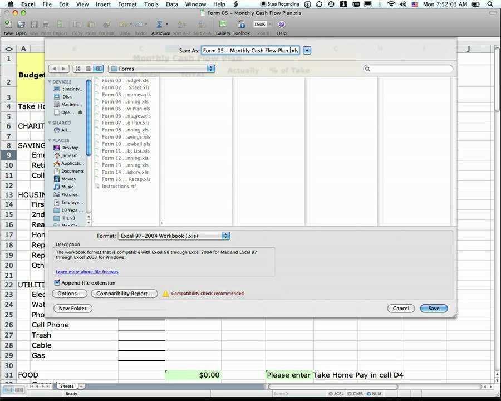
Task: Open the AutoSum dropdown arrow
Action: (x=167, y=25)
